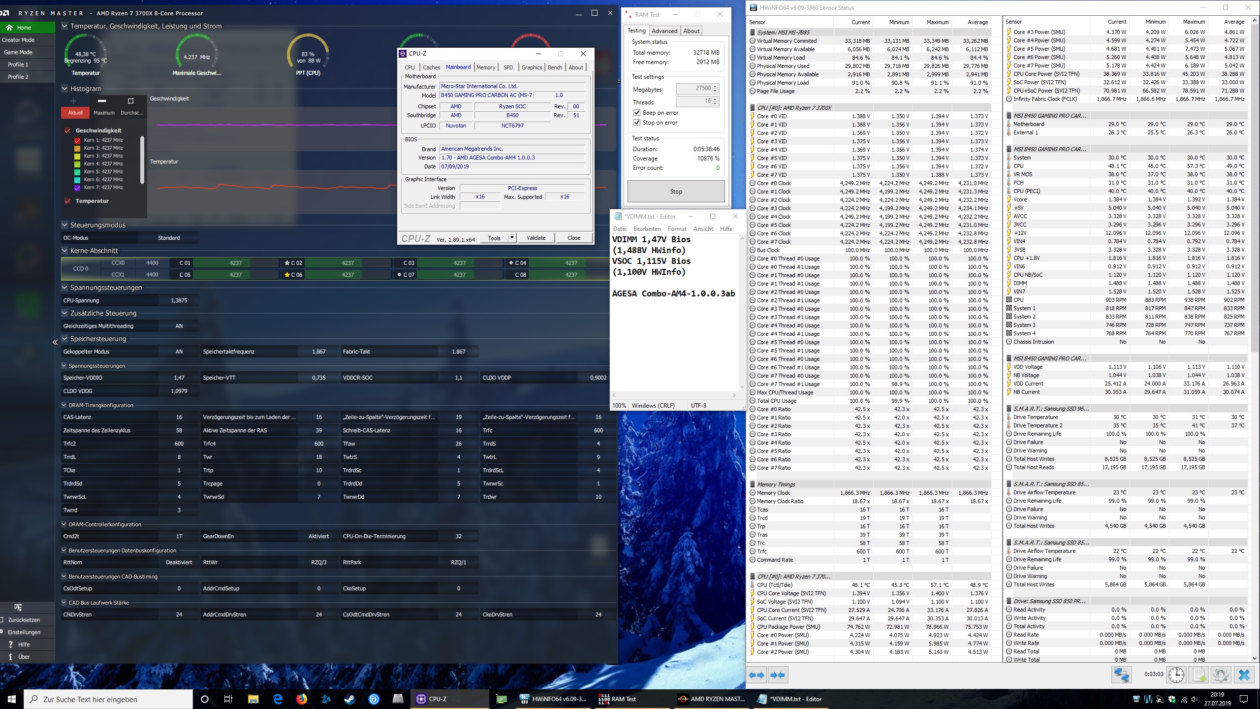Uncheck Stop on error in RAM Test

coord(637,123)
